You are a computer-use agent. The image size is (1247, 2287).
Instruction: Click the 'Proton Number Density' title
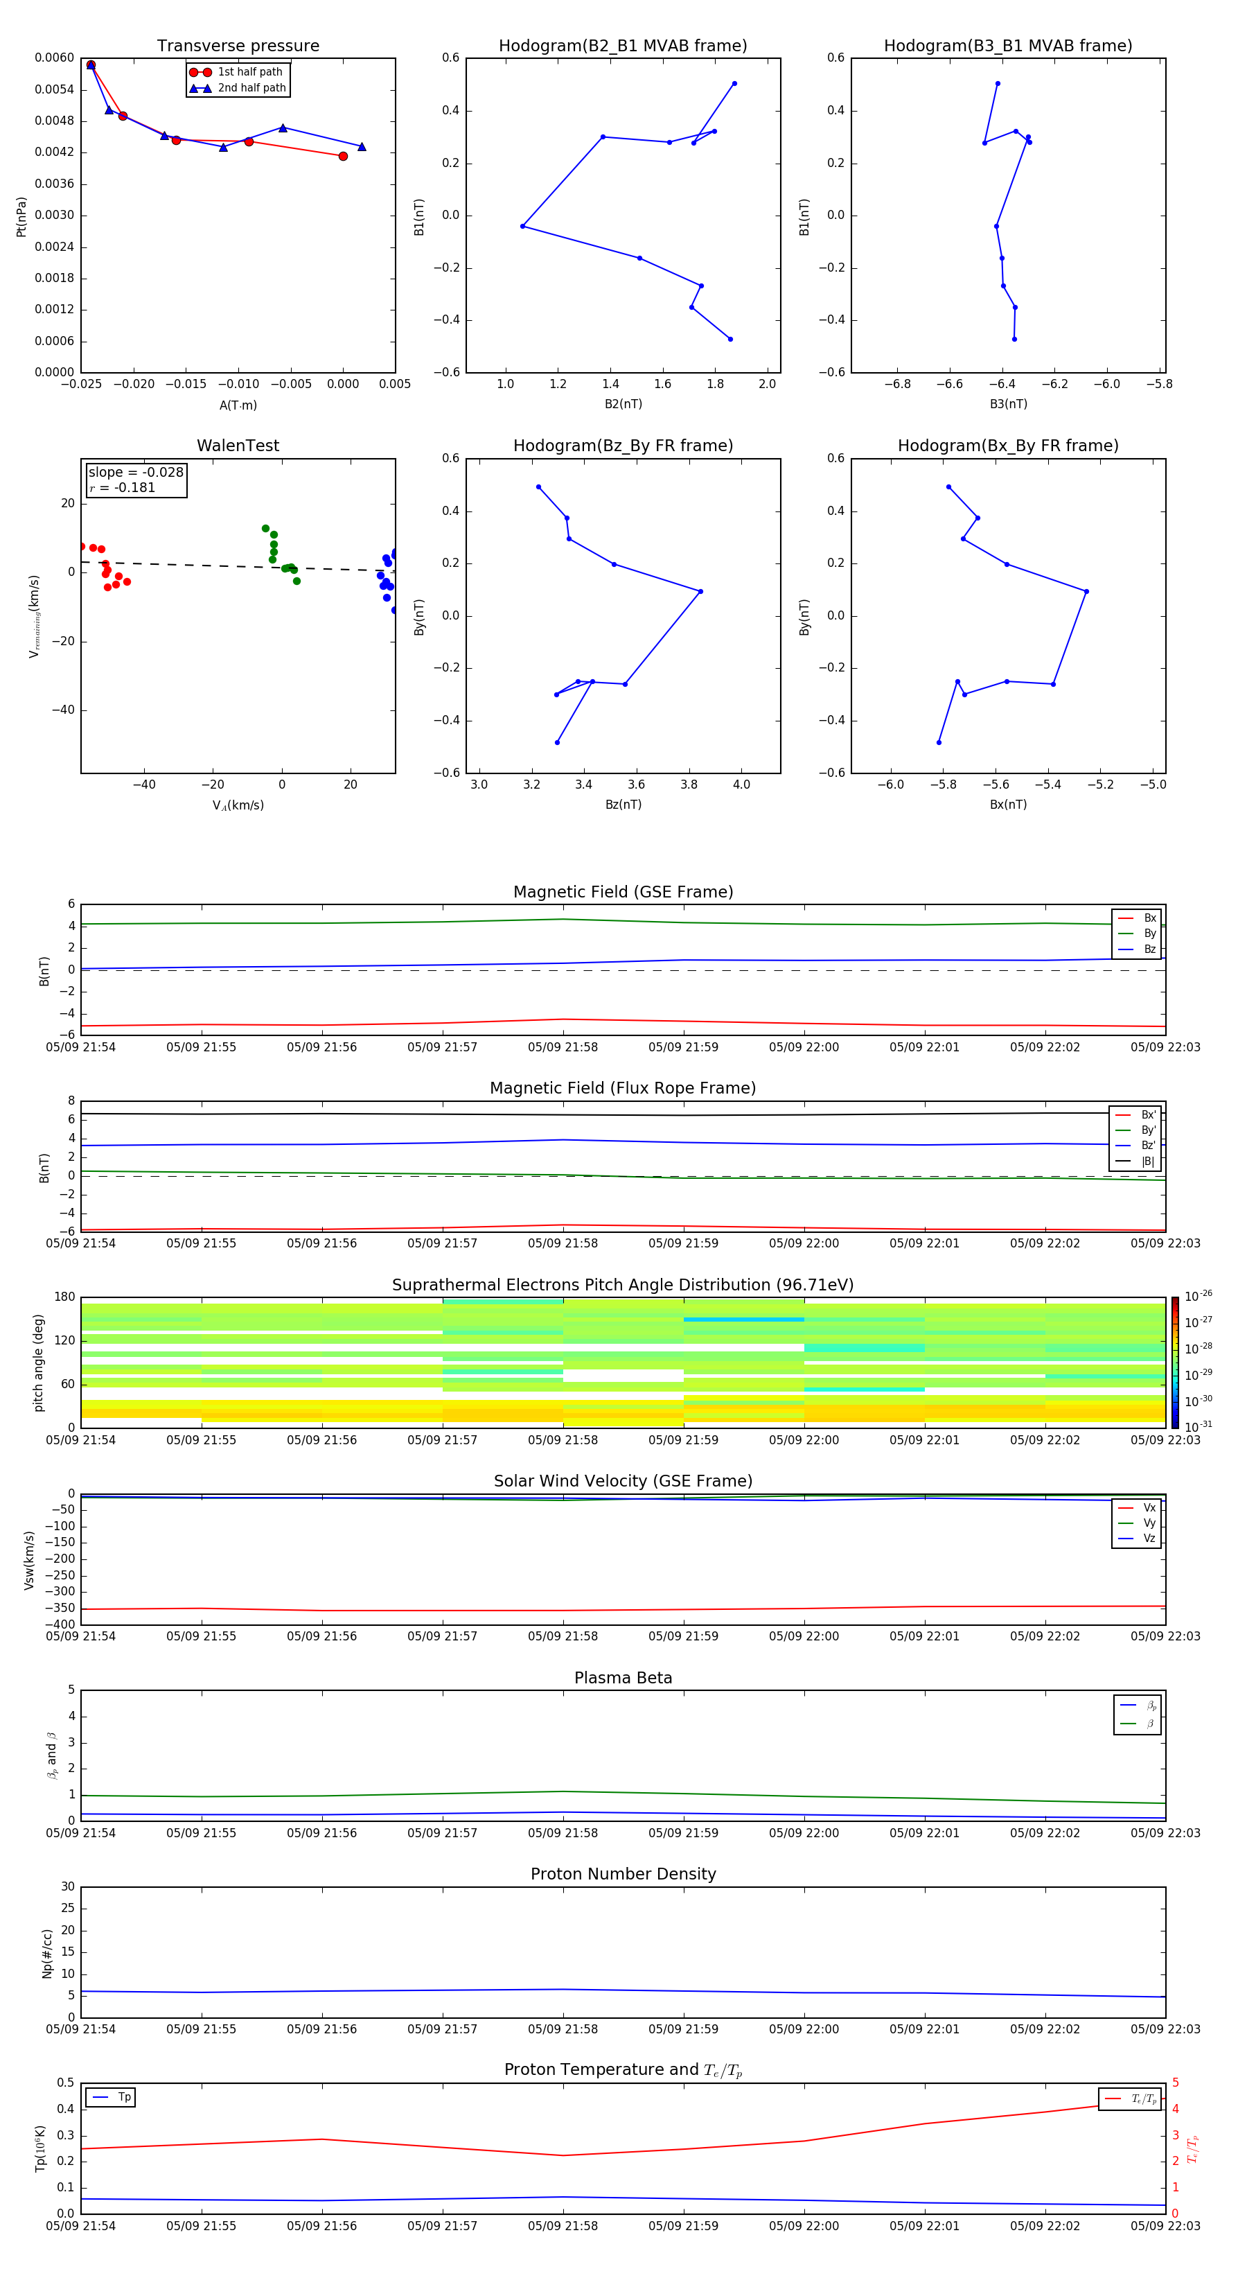(x=623, y=1874)
